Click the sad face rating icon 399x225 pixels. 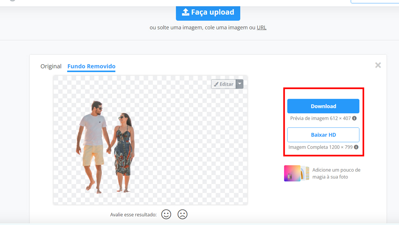182,214
